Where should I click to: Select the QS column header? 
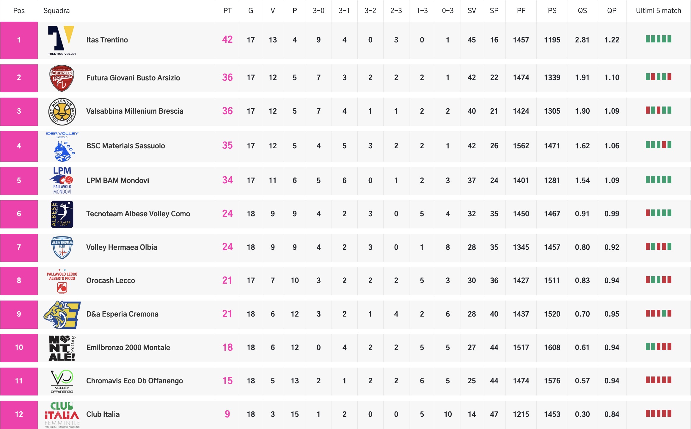point(582,11)
